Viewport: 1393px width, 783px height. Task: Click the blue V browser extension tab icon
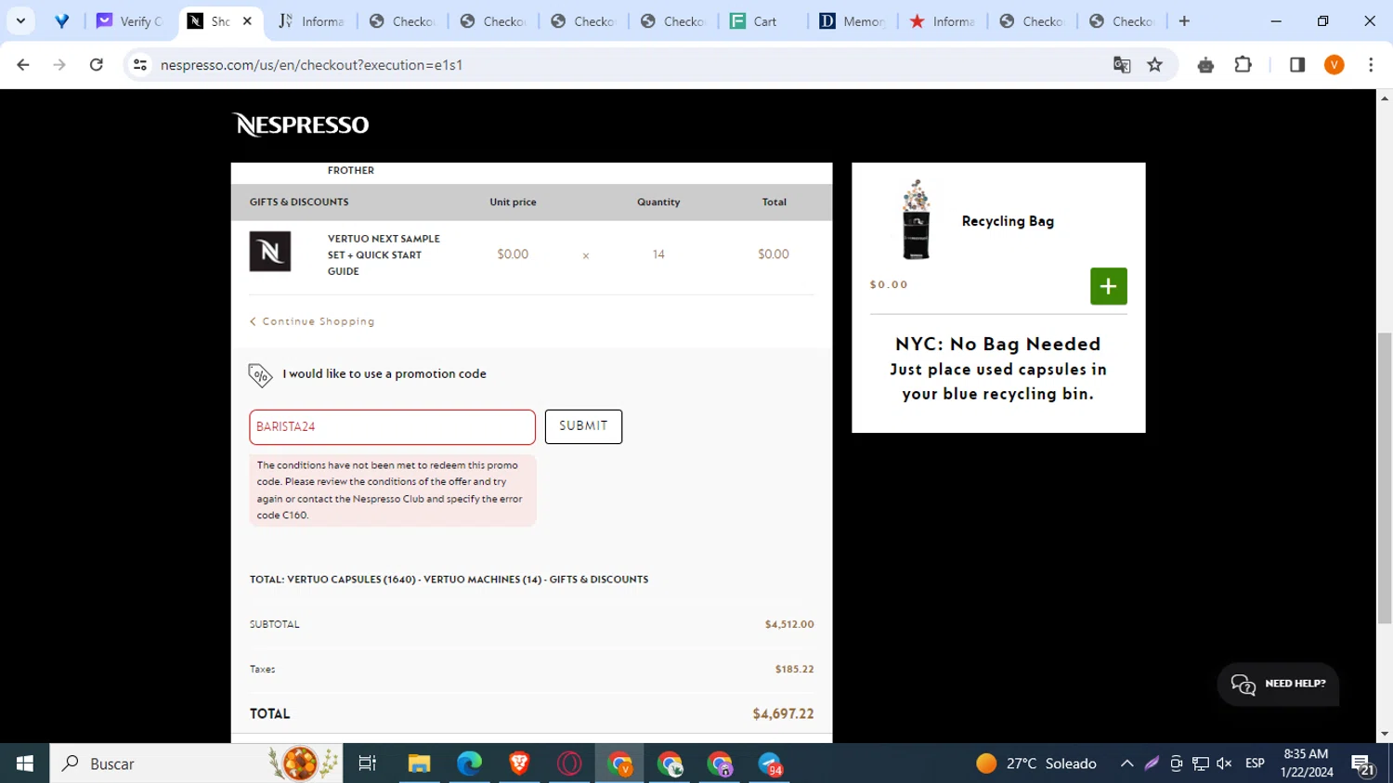[x=61, y=21]
